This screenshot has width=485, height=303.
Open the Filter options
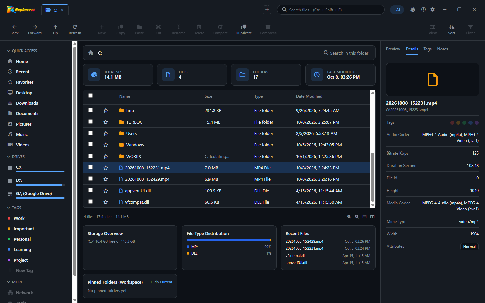coord(471,30)
